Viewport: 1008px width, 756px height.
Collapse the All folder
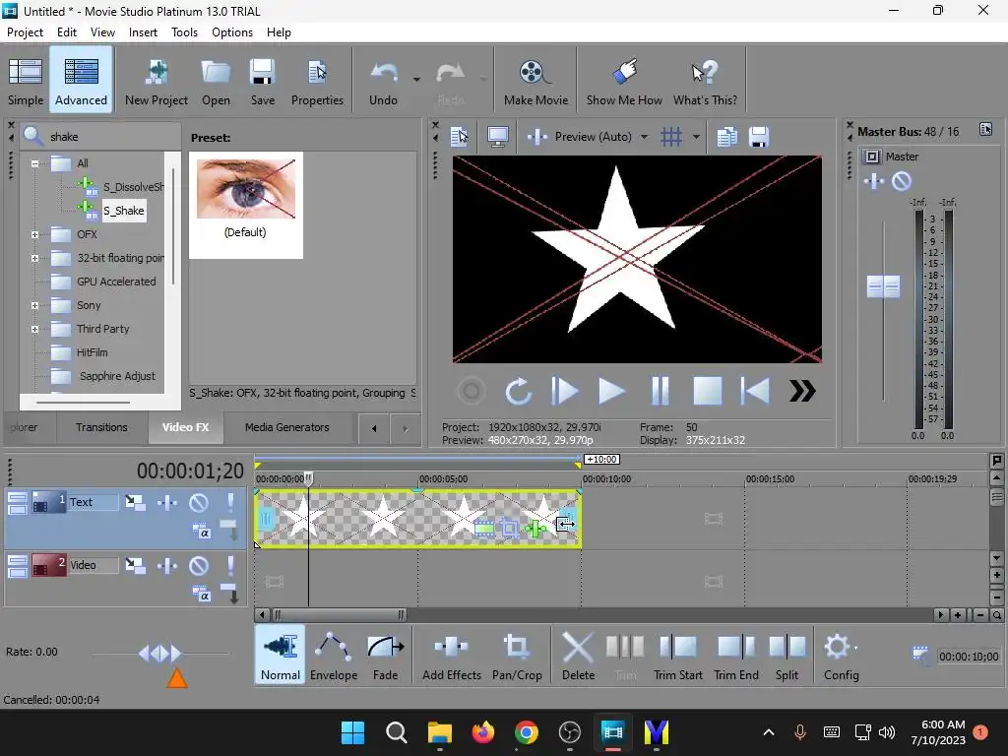click(x=35, y=163)
